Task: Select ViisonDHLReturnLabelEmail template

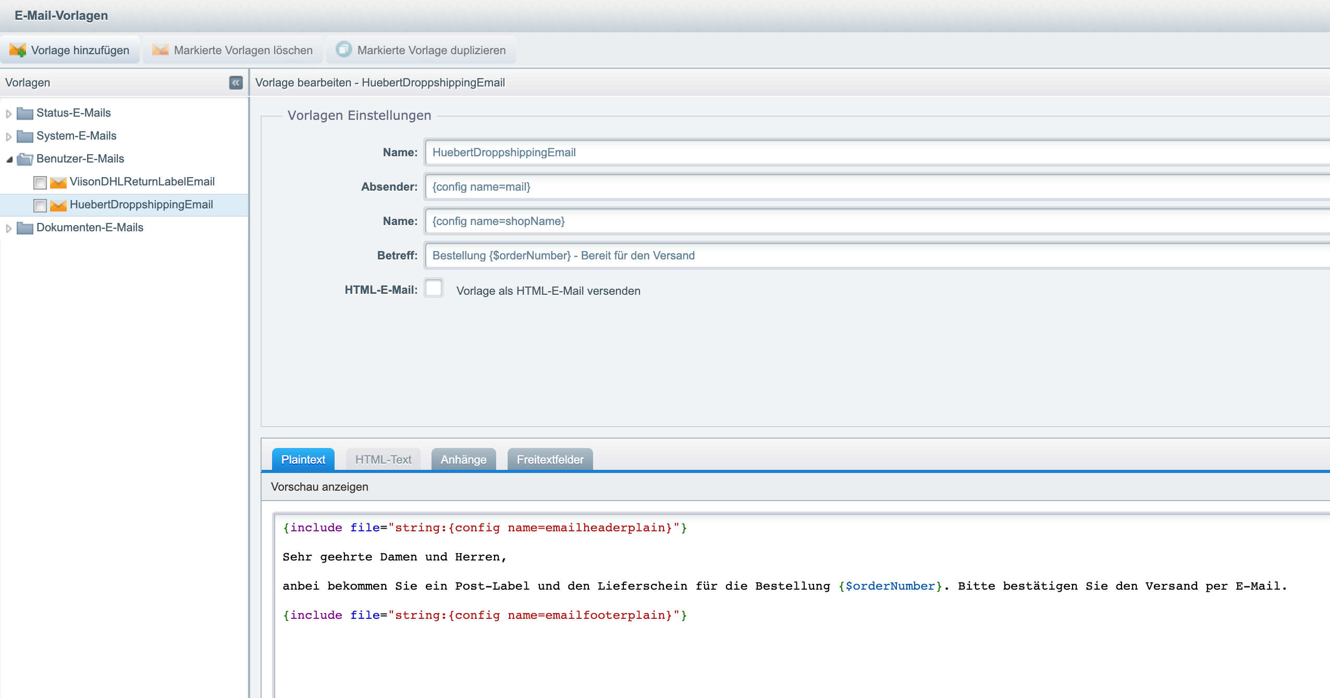Action: pos(142,181)
